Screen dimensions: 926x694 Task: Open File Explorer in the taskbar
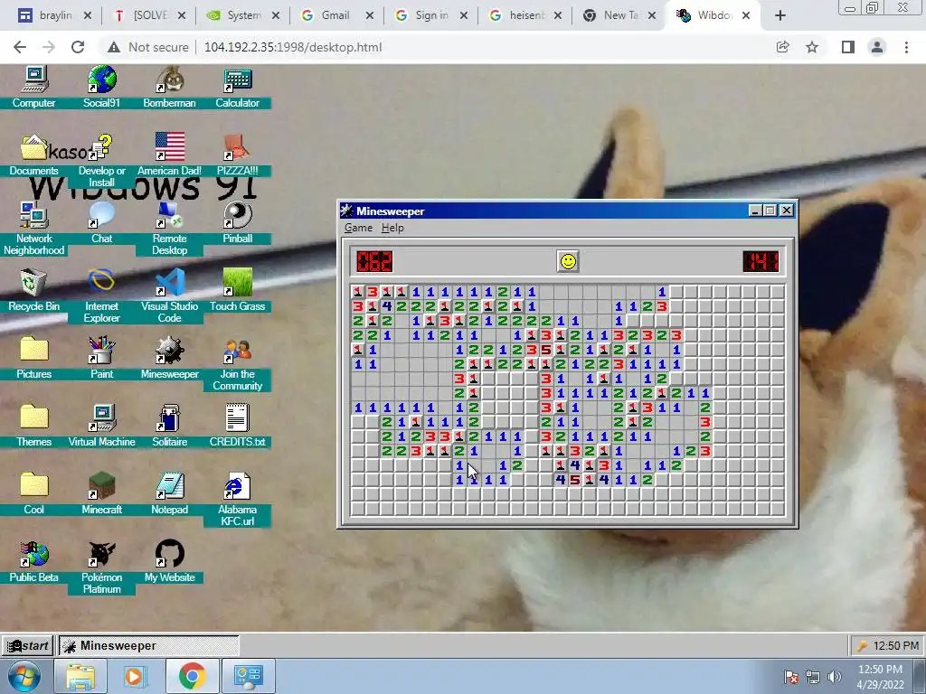click(80, 676)
